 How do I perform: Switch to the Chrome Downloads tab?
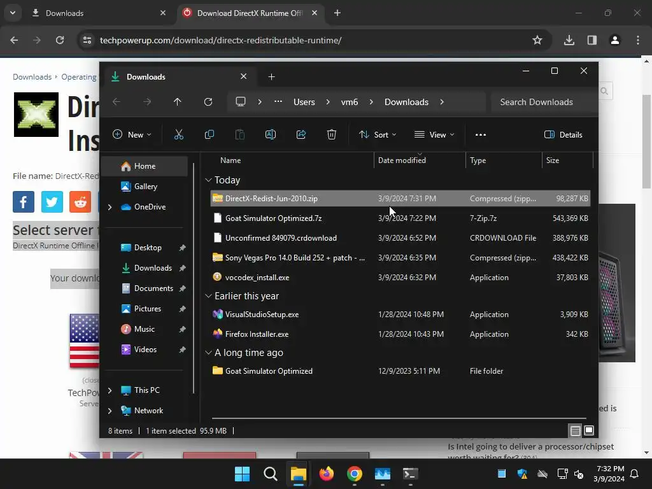pyautogui.click(x=99, y=13)
